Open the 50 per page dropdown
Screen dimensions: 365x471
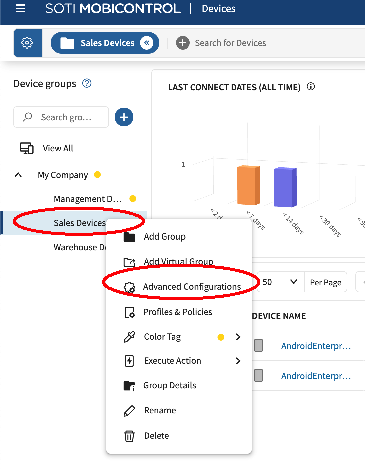click(x=281, y=282)
